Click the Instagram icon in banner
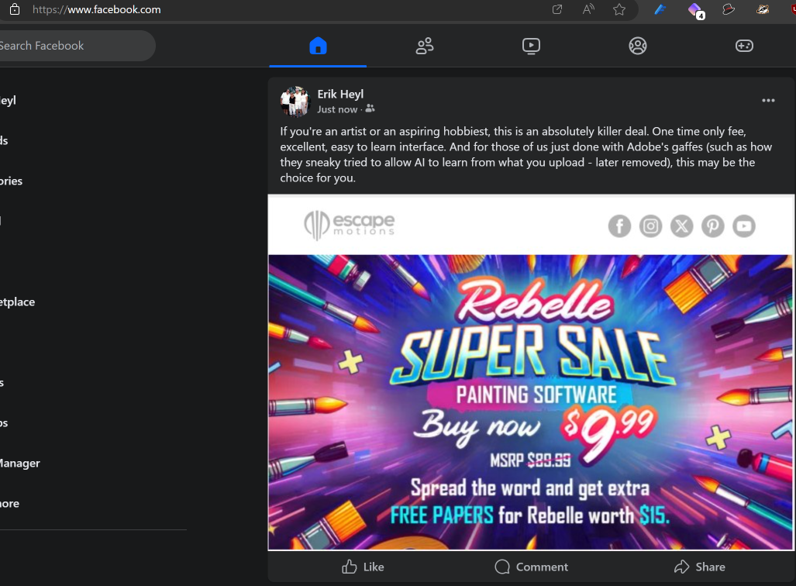The height and width of the screenshot is (586, 796). click(x=650, y=226)
